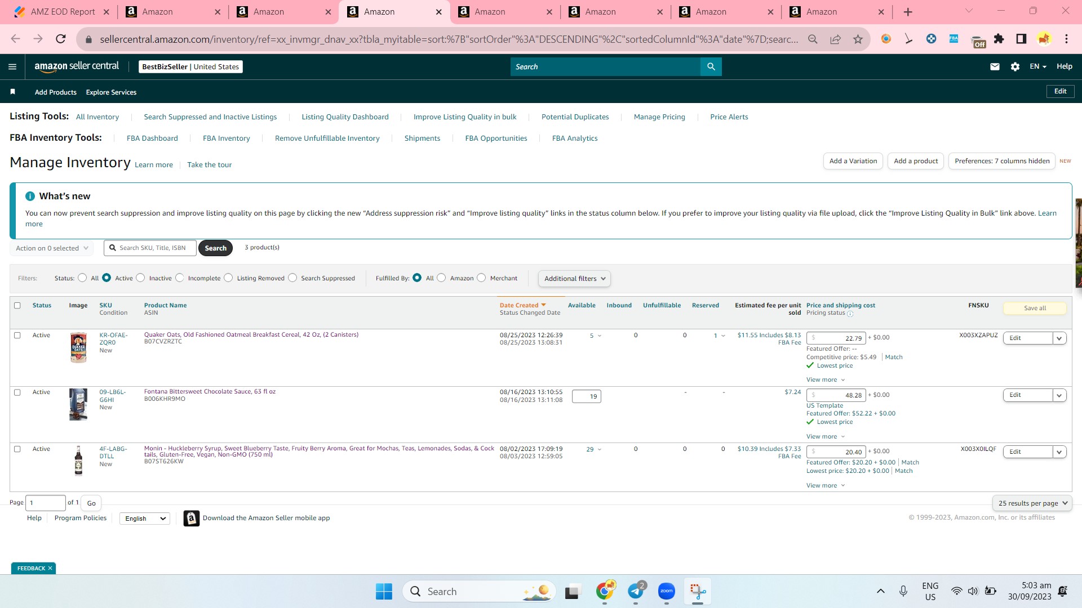
Task: Open Add Products in the top menu
Action: [x=56, y=92]
